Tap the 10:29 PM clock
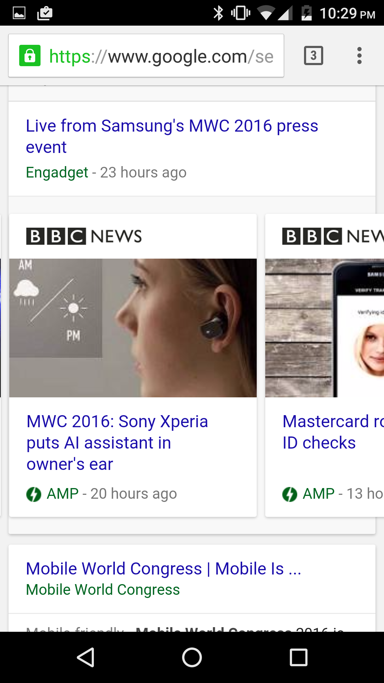This screenshot has height=683, width=384. point(347,14)
